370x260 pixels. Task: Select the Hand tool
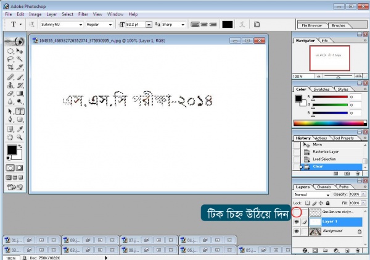tap(10, 137)
